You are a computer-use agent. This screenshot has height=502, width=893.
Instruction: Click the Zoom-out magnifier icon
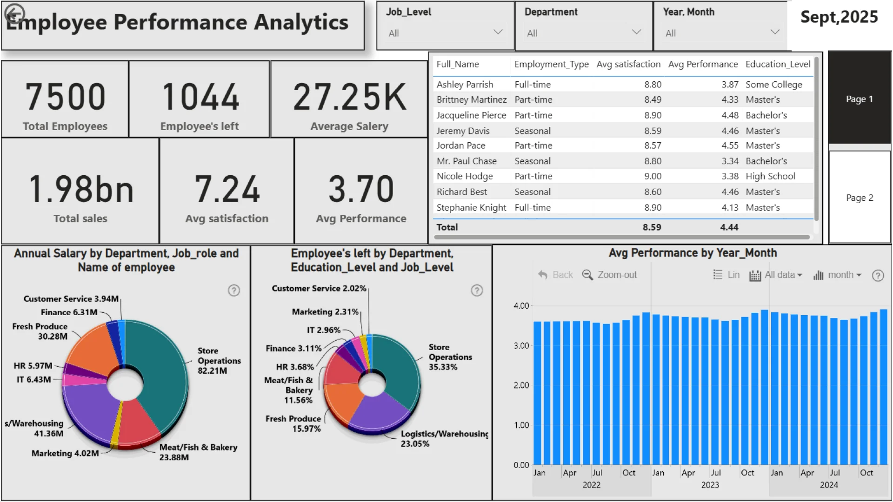(587, 275)
